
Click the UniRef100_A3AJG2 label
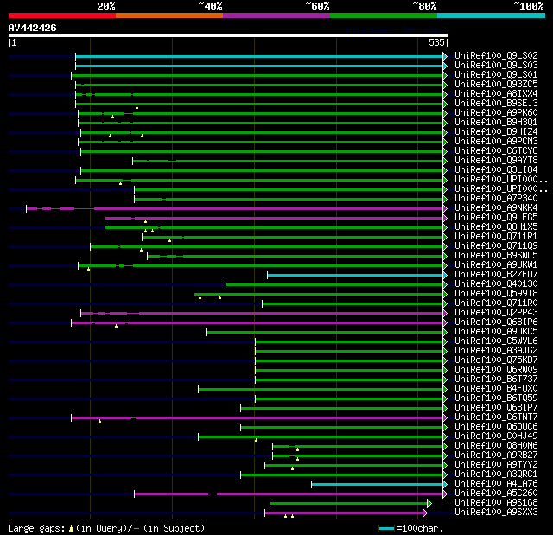coord(496,351)
